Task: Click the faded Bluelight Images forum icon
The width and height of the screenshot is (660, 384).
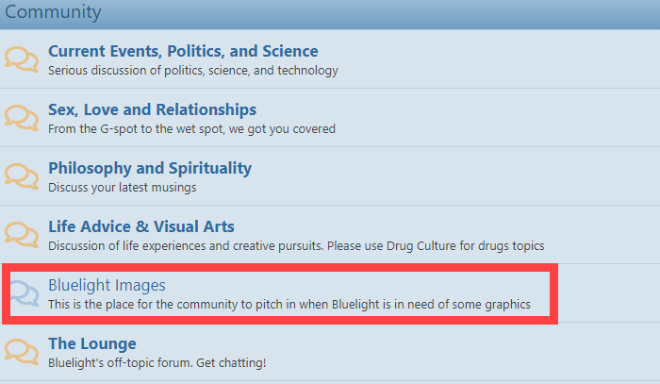Action: point(25,293)
